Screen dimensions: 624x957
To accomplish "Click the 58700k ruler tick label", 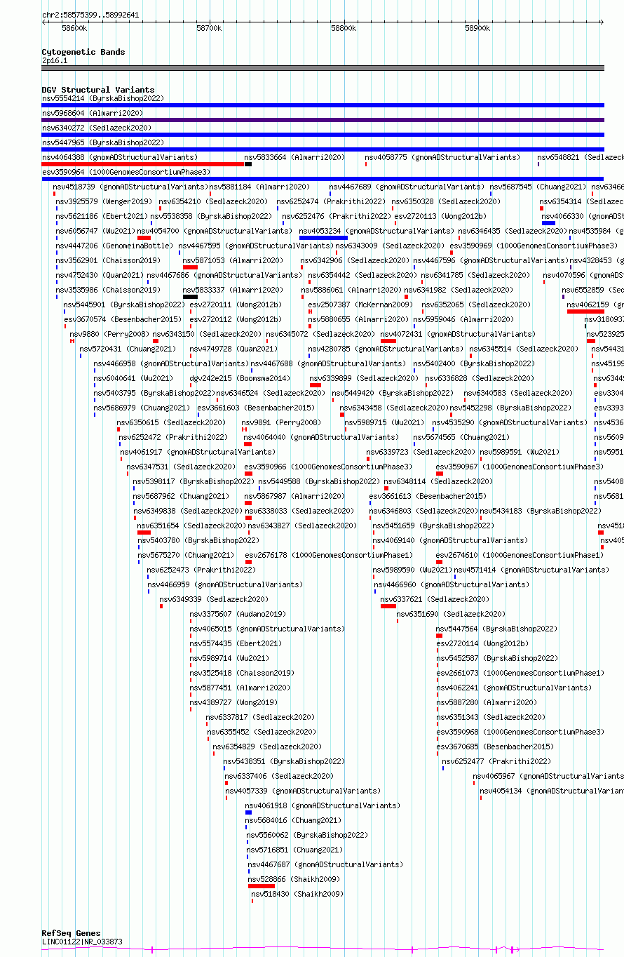I will pos(209,28).
